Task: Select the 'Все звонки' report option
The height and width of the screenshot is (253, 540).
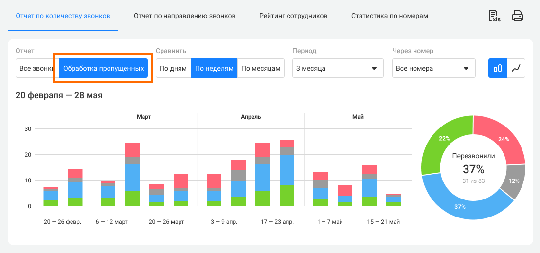Action: (37, 68)
